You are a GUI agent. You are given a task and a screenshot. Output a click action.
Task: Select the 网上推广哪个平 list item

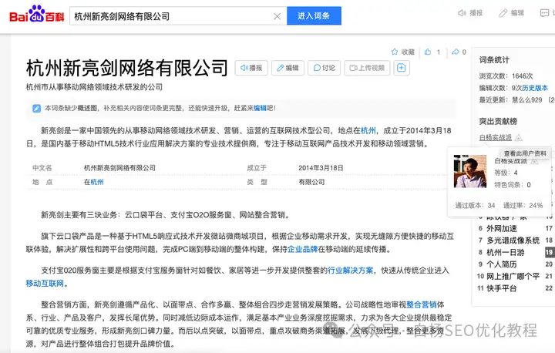(x=513, y=276)
